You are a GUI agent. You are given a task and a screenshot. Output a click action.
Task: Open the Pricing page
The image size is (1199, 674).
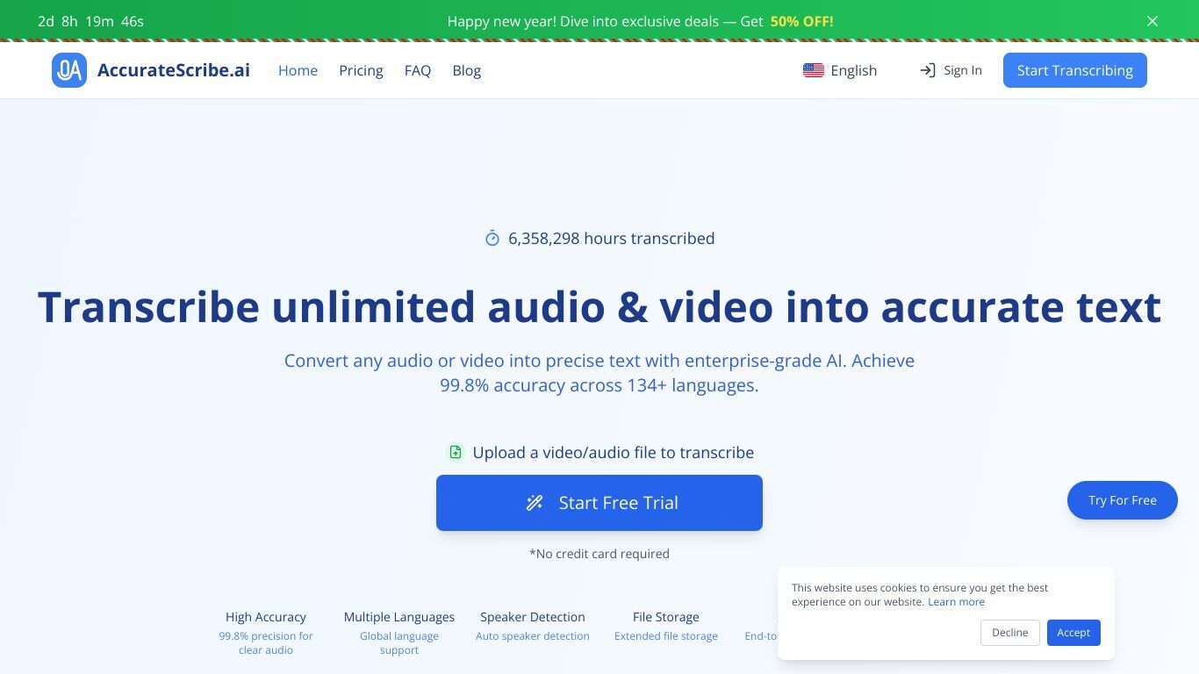tap(361, 70)
